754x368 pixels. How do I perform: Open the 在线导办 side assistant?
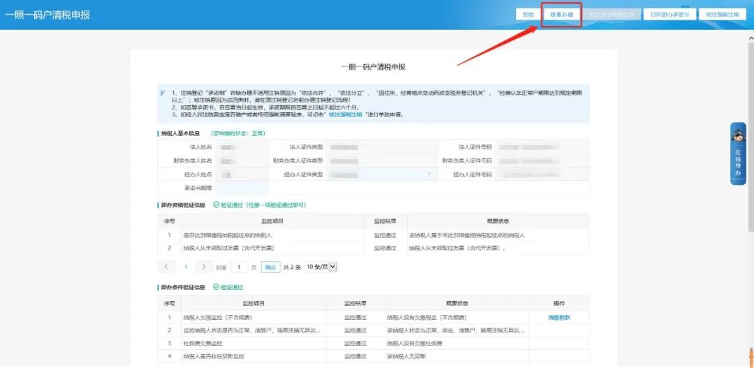(x=738, y=154)
